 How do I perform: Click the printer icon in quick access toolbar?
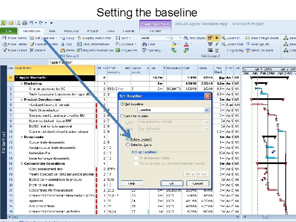(x=25, y=23)
